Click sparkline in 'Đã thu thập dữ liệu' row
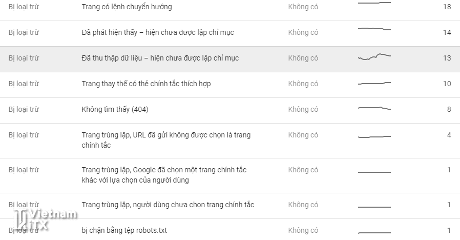Viewport: 460px width, 240px height. tap(374, 57)
